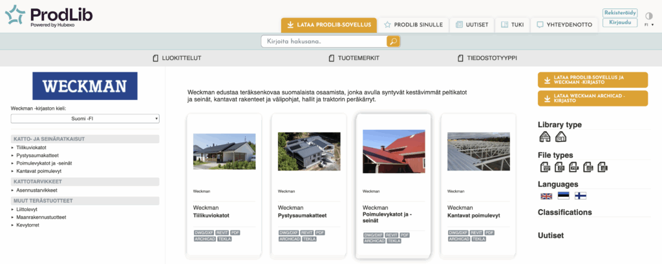
Task: Choose the British flag language
Action: (x=546, y=196)
